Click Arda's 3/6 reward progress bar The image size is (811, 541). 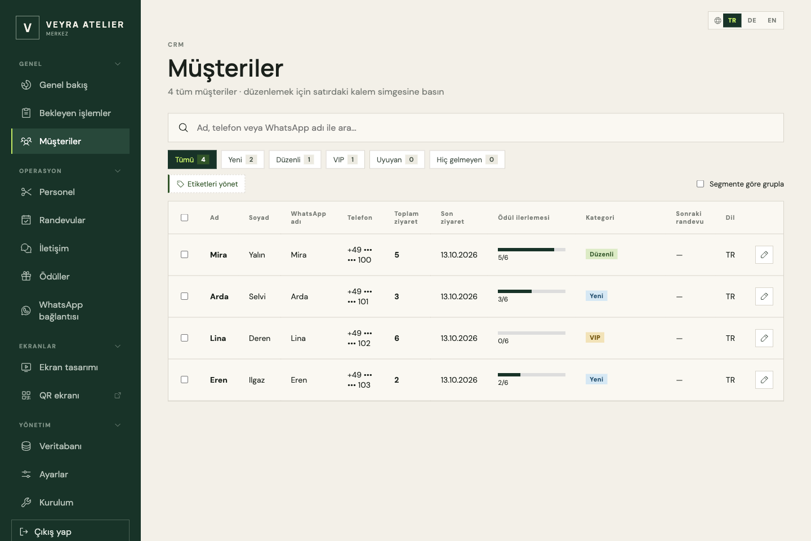[532, 291]
